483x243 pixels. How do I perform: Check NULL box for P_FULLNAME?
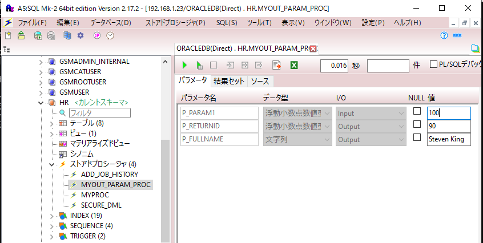point(417,137)
